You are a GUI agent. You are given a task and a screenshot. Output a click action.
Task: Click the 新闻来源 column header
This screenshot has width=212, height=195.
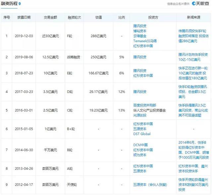click(193, 17)
